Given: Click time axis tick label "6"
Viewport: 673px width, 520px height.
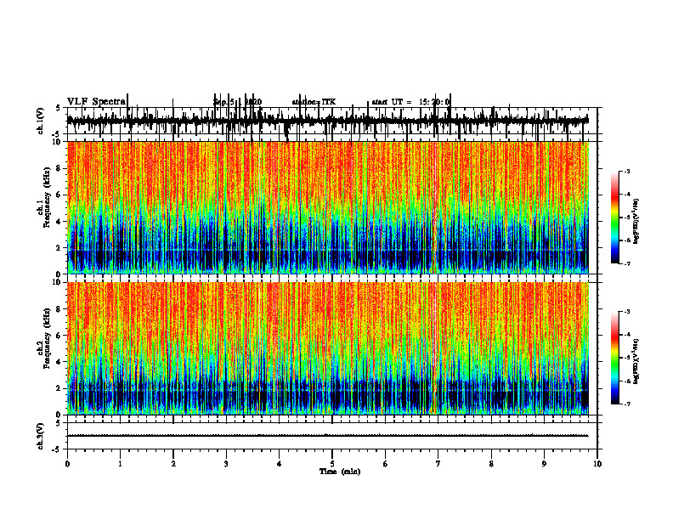Looking at the screenshot, I should (386, 464).
